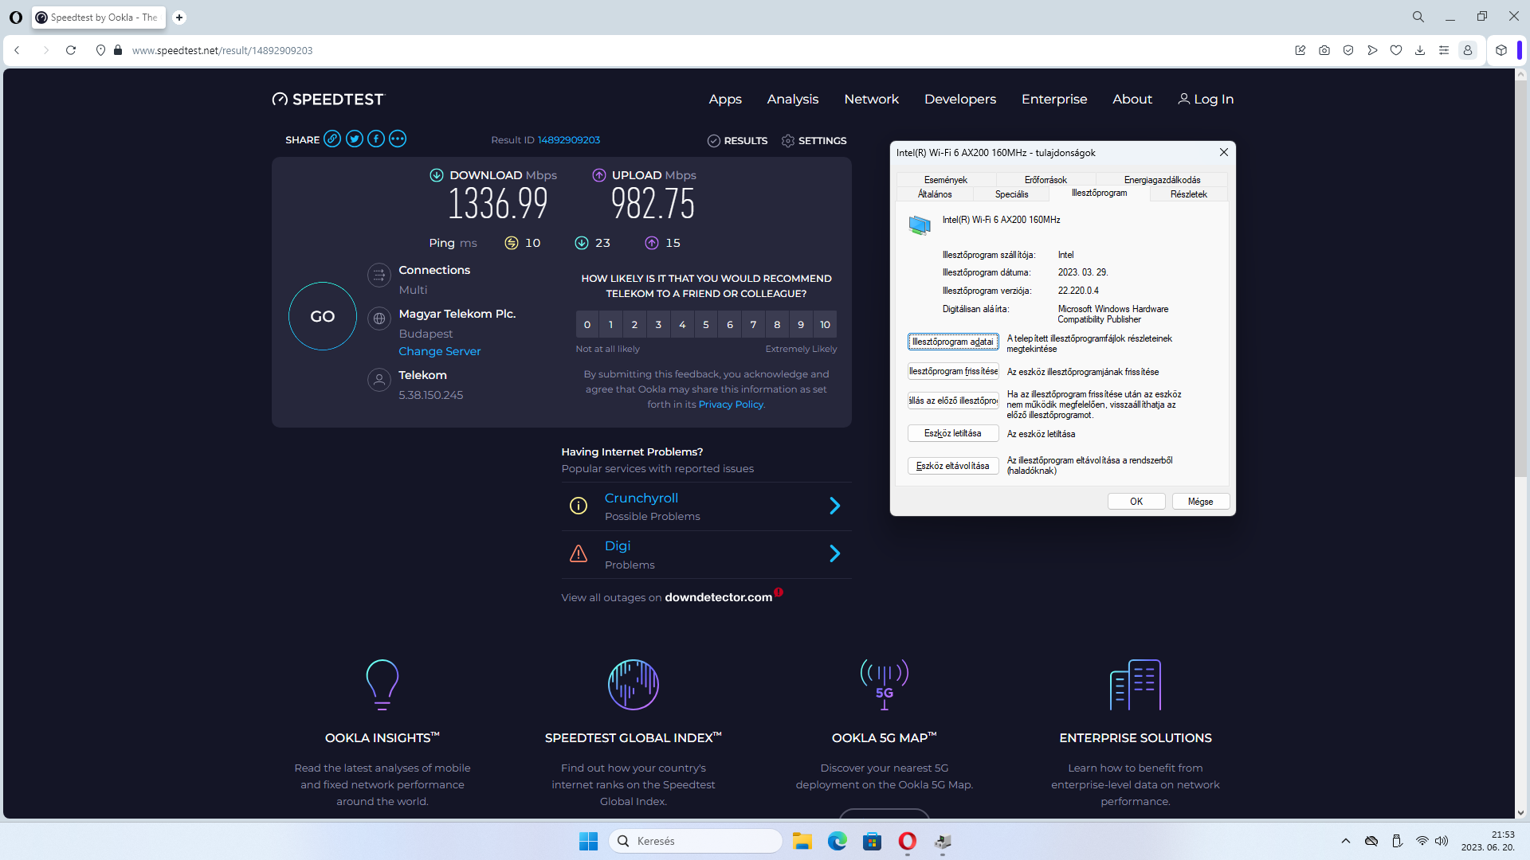The image size is (1530, 860).
Task: Open the Developers menu
Action: 960,100
